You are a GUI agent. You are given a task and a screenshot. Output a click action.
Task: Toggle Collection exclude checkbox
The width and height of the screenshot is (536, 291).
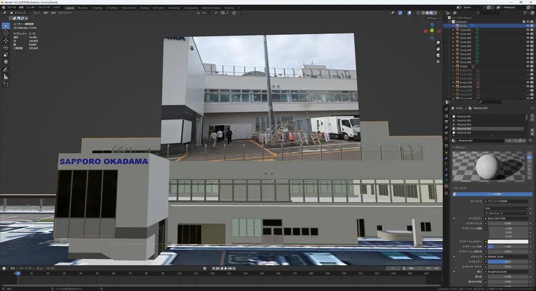coord(524,21)
